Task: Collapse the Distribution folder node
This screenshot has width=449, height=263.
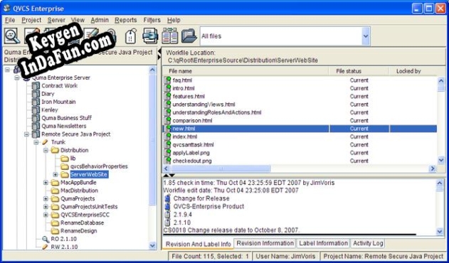Action: coord(46,150)
